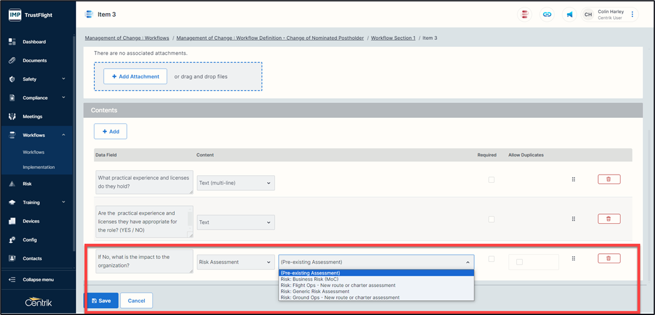The width and height of the screenshot is (655, 315).
Task: Click the trash icon for Risk Assessment row
Action: 608,258
